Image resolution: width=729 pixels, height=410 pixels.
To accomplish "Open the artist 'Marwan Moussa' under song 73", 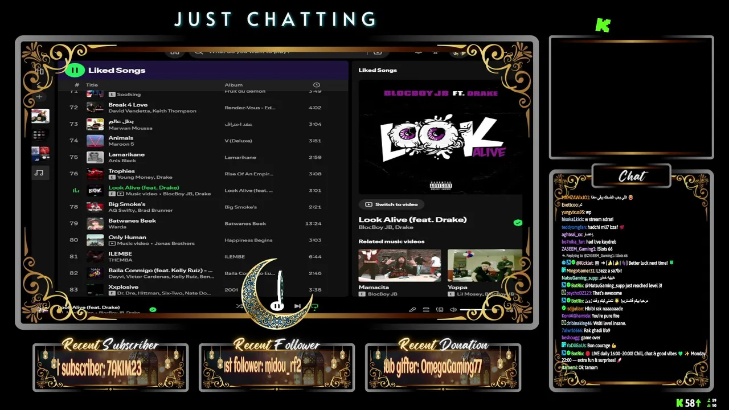I will click(130, 128).
